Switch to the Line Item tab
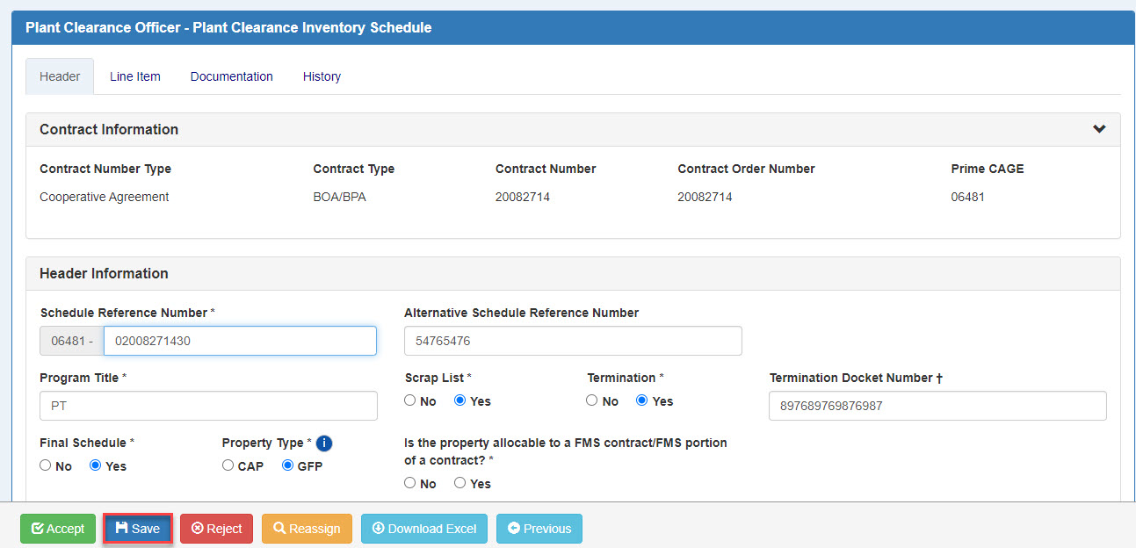The image size is (1136, 548). coord(135,76)
